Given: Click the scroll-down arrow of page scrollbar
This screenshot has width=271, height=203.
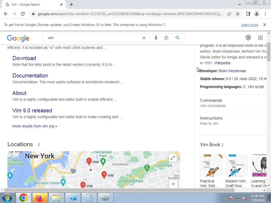Looking at the screenshot, I should [x=269, y=186].
